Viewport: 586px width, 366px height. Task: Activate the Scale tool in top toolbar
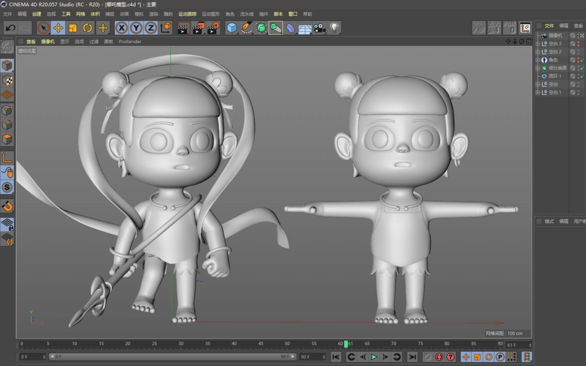point(73,28)
